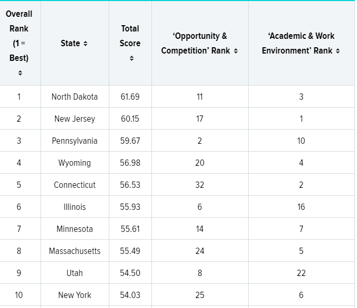Select the Utah state cell

coord(75,273)
